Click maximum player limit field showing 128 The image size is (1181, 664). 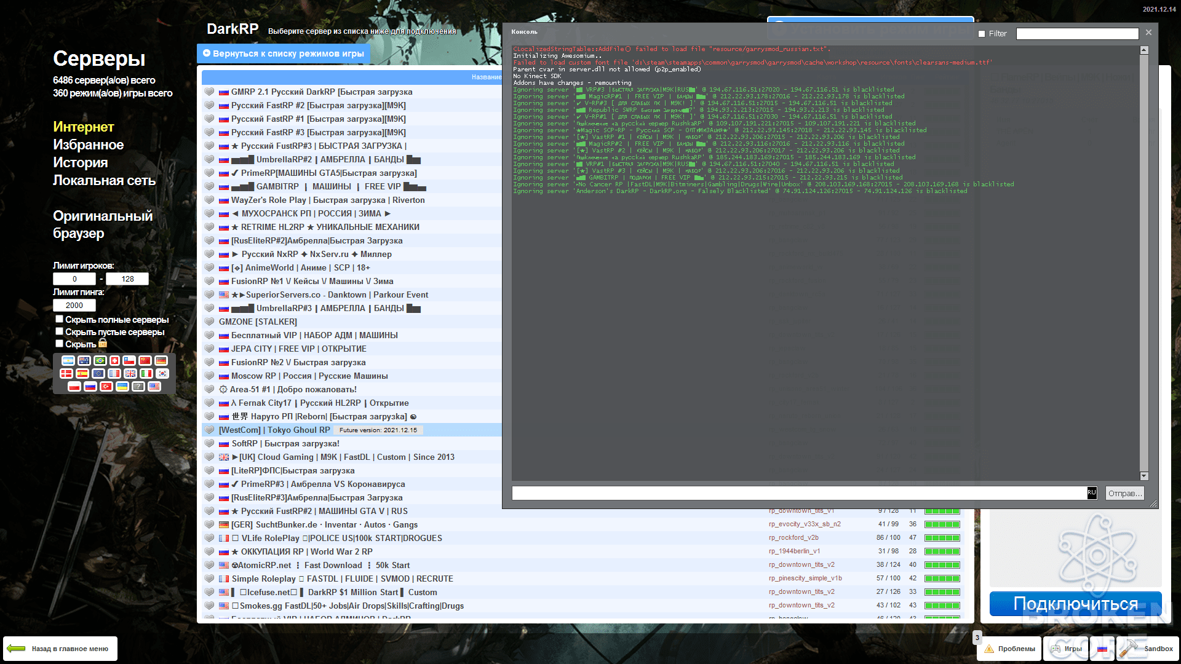[127, 279]
